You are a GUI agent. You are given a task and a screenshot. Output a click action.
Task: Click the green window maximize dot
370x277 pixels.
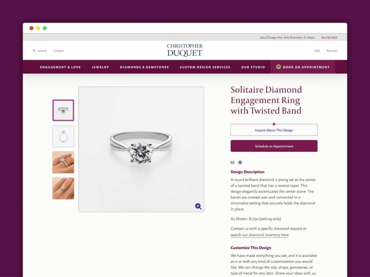(x=45, y=28)
